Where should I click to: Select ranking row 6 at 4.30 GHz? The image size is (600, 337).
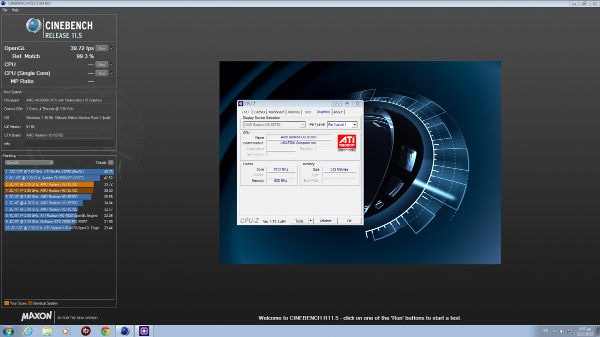[x=59, y=203]
